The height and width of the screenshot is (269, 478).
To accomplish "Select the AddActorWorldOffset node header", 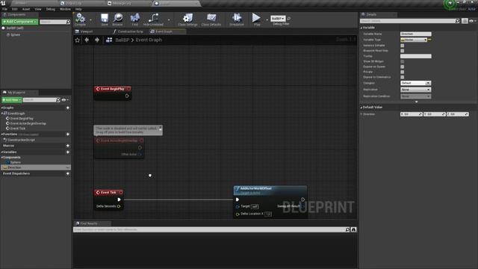I will [x=270, y=190].
